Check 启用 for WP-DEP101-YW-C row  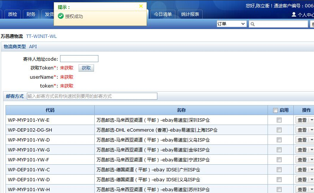279,170
